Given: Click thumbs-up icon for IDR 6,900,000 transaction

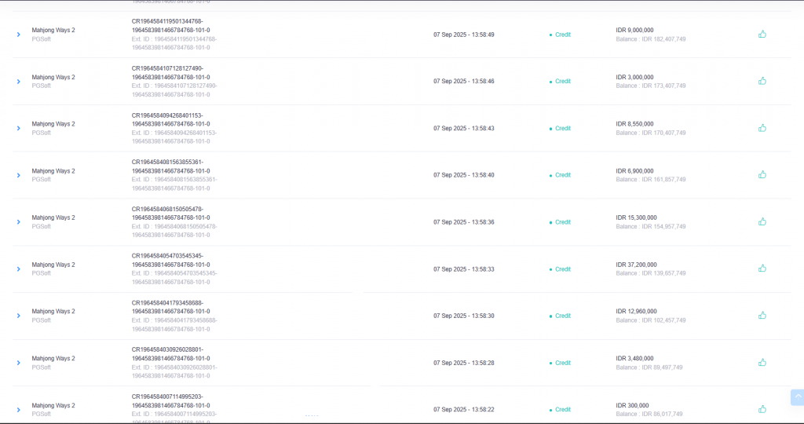Looking at the screenshot, I should click(762, 174).
